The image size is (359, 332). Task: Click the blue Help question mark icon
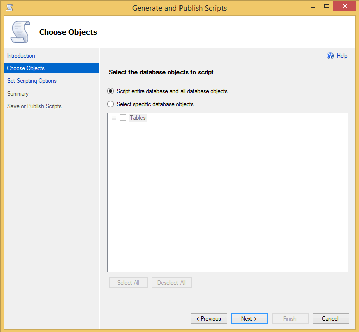330,56
